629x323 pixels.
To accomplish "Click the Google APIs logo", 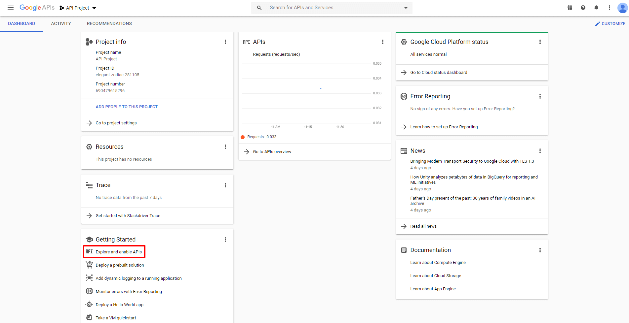I will [x=37, y=8].
